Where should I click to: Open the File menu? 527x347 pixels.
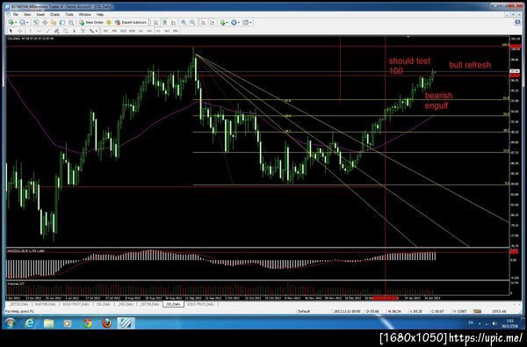16,15
